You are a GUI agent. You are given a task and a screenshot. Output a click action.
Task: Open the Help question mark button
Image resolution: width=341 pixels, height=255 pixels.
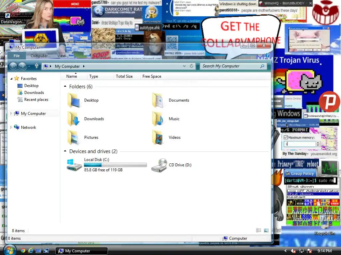point(267,56)
